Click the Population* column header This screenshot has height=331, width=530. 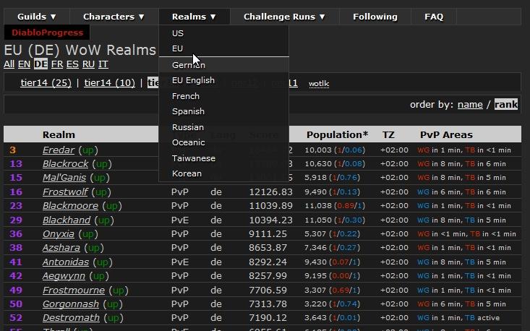[x=337, y=134]
